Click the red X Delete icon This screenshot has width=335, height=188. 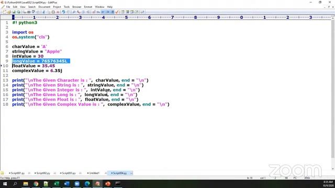coord(58,12)
